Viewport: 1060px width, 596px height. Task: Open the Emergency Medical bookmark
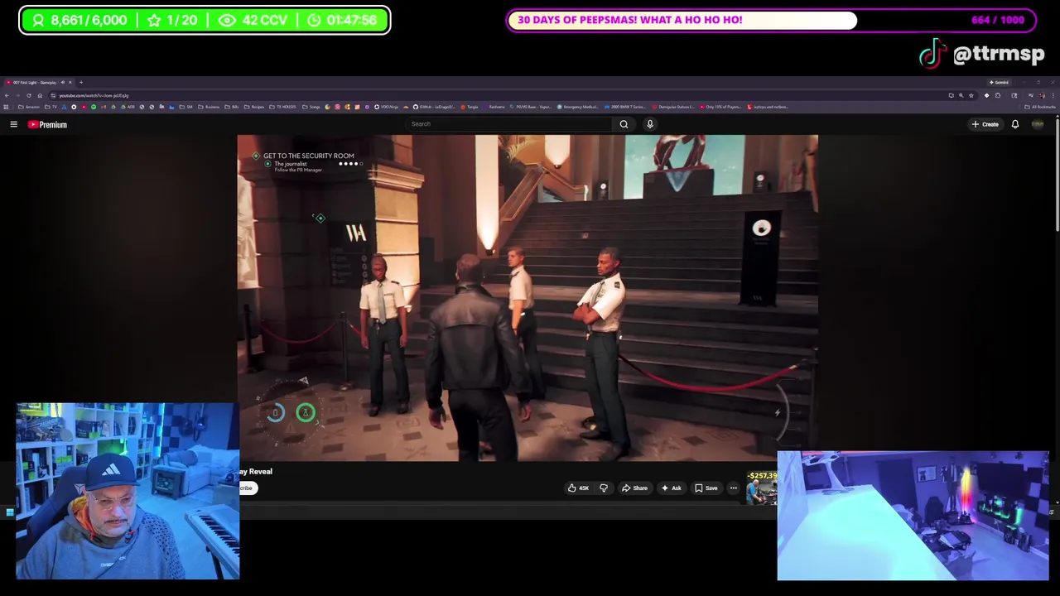point(578,107)
